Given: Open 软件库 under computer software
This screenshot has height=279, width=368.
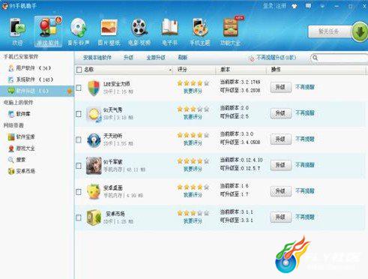Looking at the screenshot, I should click(19, 114).
